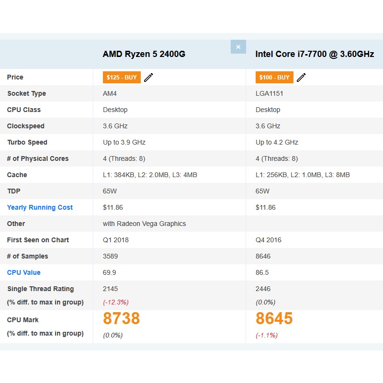Open the Yearly Running Cost link
The image size is (383, 383).
[40, 207]
